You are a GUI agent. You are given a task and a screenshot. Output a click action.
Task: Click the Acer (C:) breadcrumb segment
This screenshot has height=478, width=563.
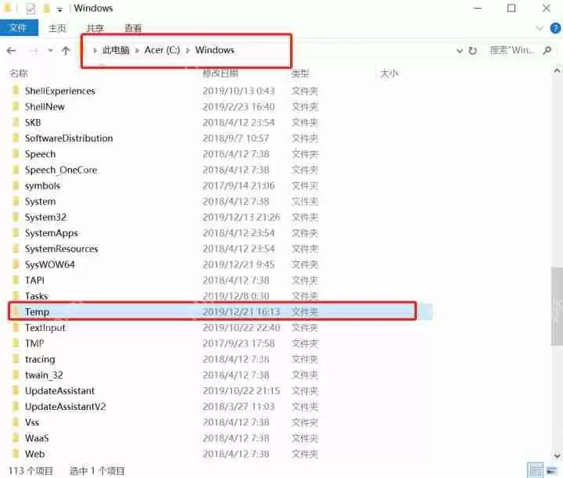tap(163, 50)
